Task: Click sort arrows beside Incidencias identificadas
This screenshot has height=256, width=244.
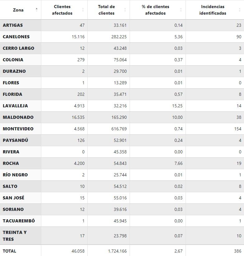Action: pyautogui.click(x=240, y=10)
